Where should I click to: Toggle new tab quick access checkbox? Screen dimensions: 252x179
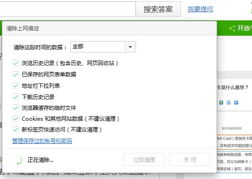15,129
